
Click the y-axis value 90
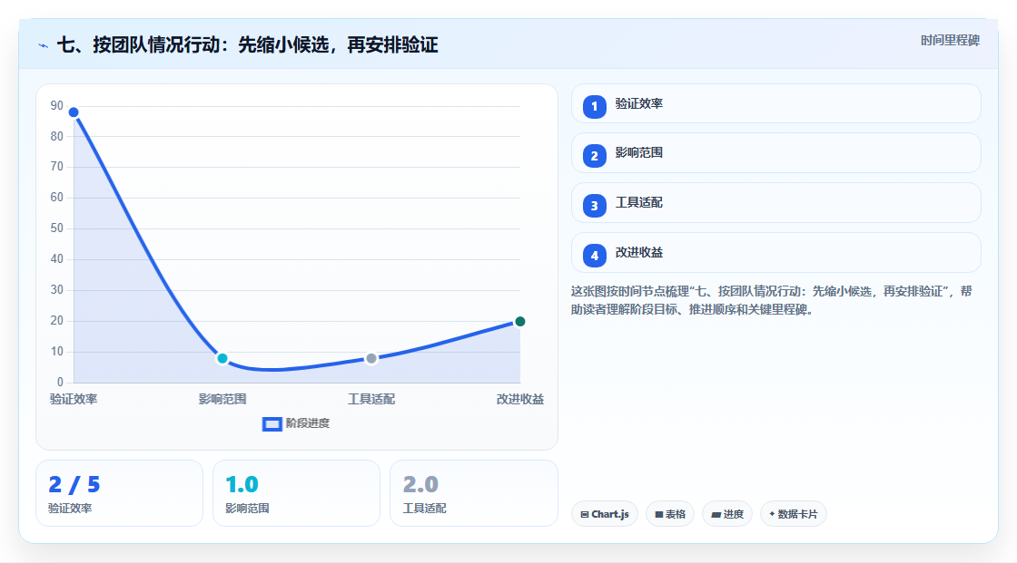pyautogui.click(x=57, y=105)
